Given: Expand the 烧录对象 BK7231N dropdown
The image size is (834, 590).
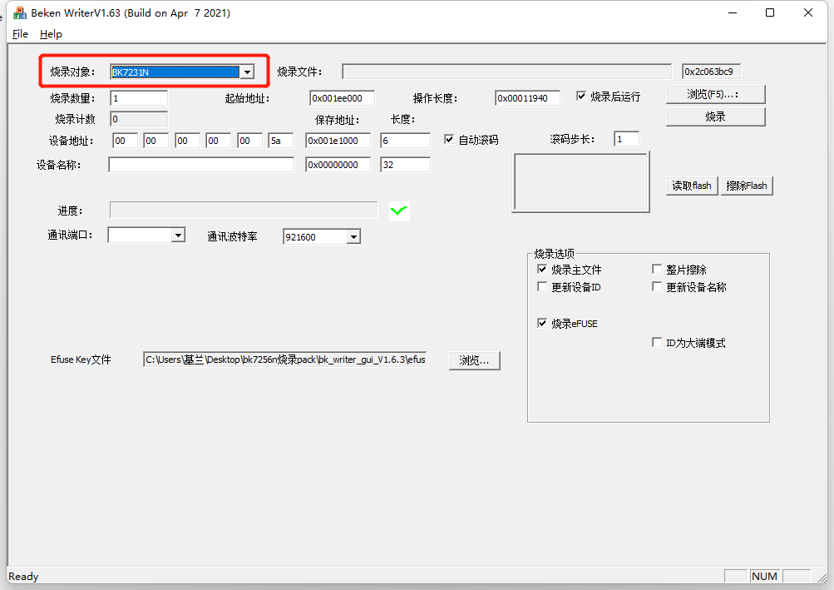Looking at the screenshot, I should tap(247, 72).
